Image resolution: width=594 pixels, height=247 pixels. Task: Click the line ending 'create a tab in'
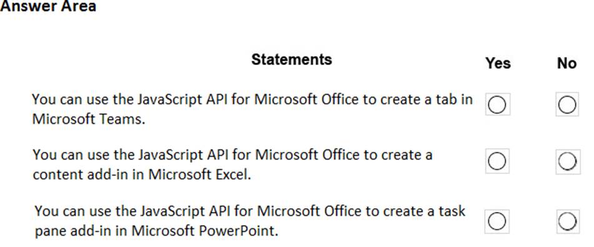252,99
